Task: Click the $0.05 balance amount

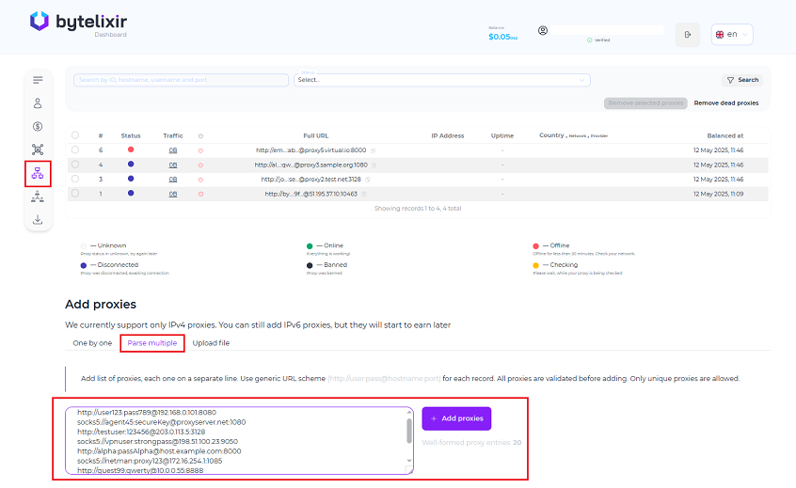Action: point(502,37)
